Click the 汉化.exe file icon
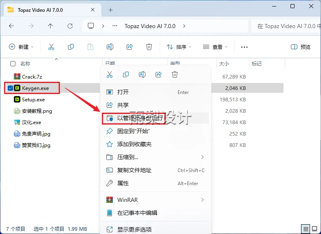Viewport: 321px width, 234px height. tap(17, 122)
